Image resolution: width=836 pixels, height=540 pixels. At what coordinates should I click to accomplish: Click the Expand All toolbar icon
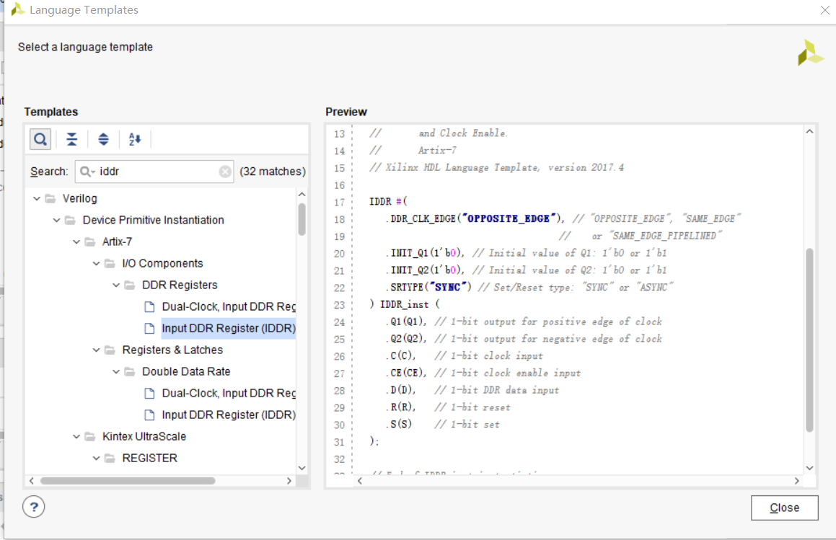pos(103,139)
